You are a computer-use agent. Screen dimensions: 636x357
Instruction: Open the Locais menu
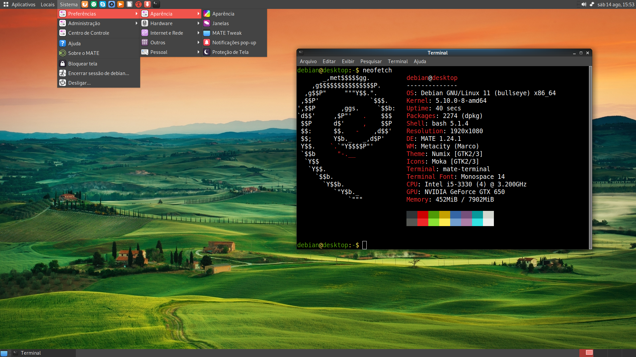[48, 4]
